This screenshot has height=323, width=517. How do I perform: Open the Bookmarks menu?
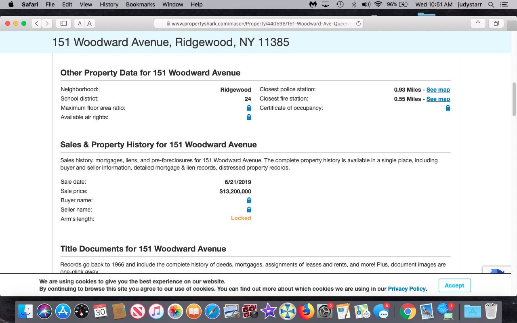tap(140, 4)
